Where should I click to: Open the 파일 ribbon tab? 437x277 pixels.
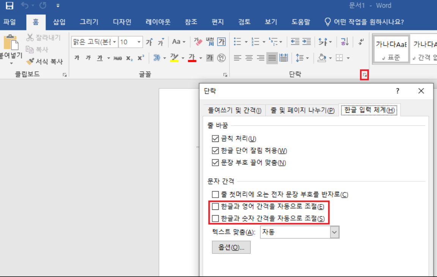tap(10, 22)
